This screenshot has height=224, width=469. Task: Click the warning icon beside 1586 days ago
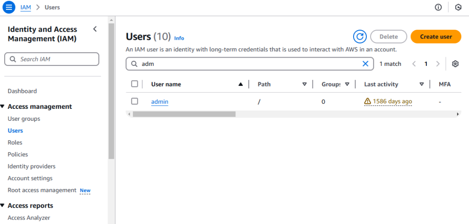(x=368, y=101)
